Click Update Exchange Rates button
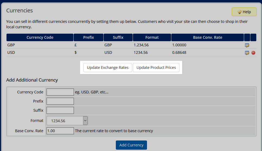The width and height of the screenshot is (262, 151). click(108, 68)
